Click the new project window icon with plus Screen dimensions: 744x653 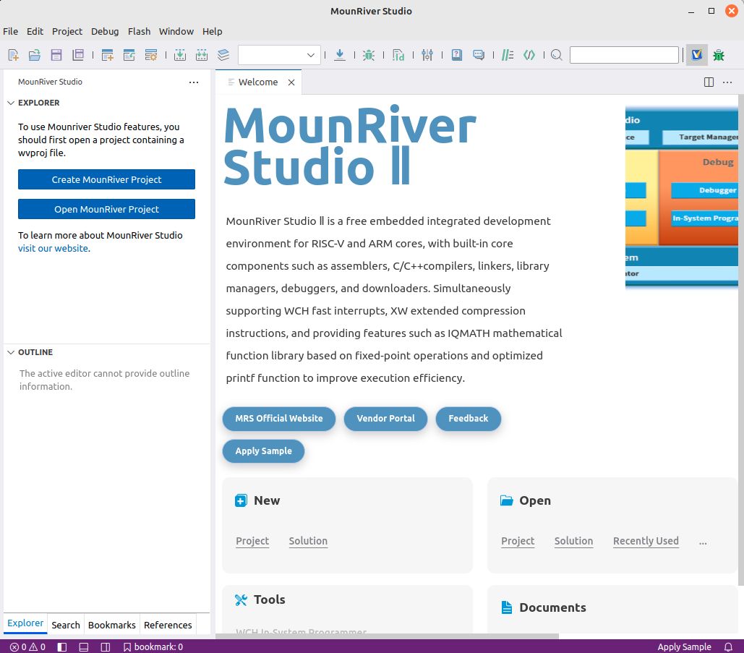(x=108, y=55)
